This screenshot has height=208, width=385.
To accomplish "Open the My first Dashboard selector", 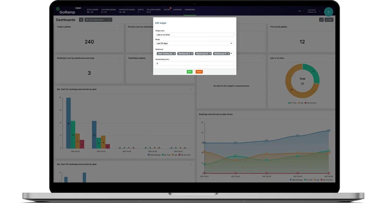I will (x=98, y=19).
